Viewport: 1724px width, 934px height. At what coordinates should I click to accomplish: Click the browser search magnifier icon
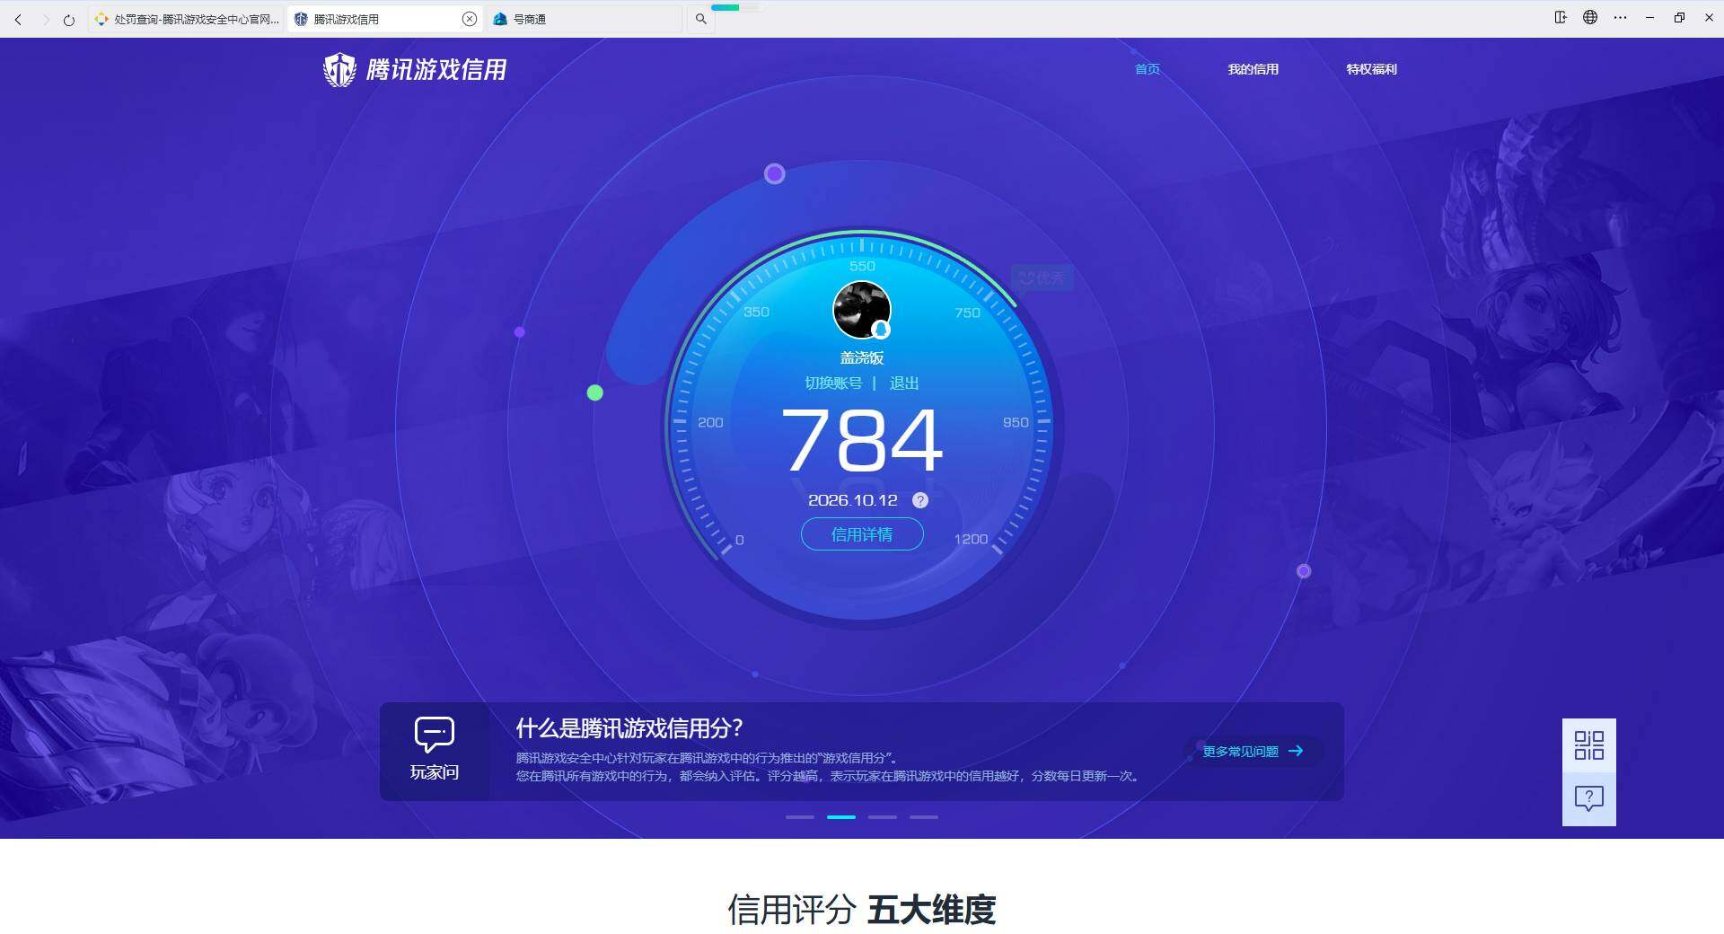701,19
